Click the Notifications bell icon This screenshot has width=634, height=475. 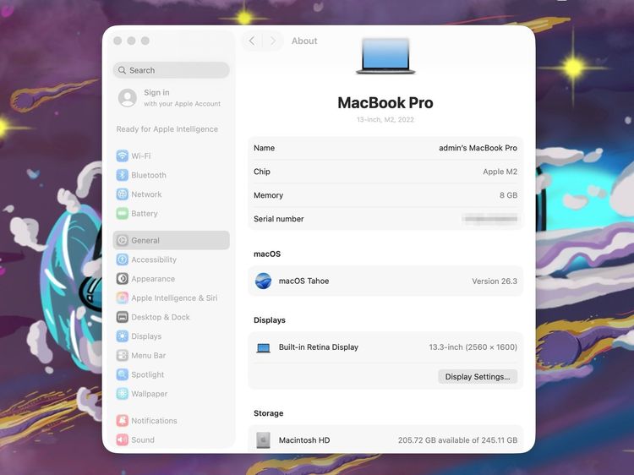122,421
